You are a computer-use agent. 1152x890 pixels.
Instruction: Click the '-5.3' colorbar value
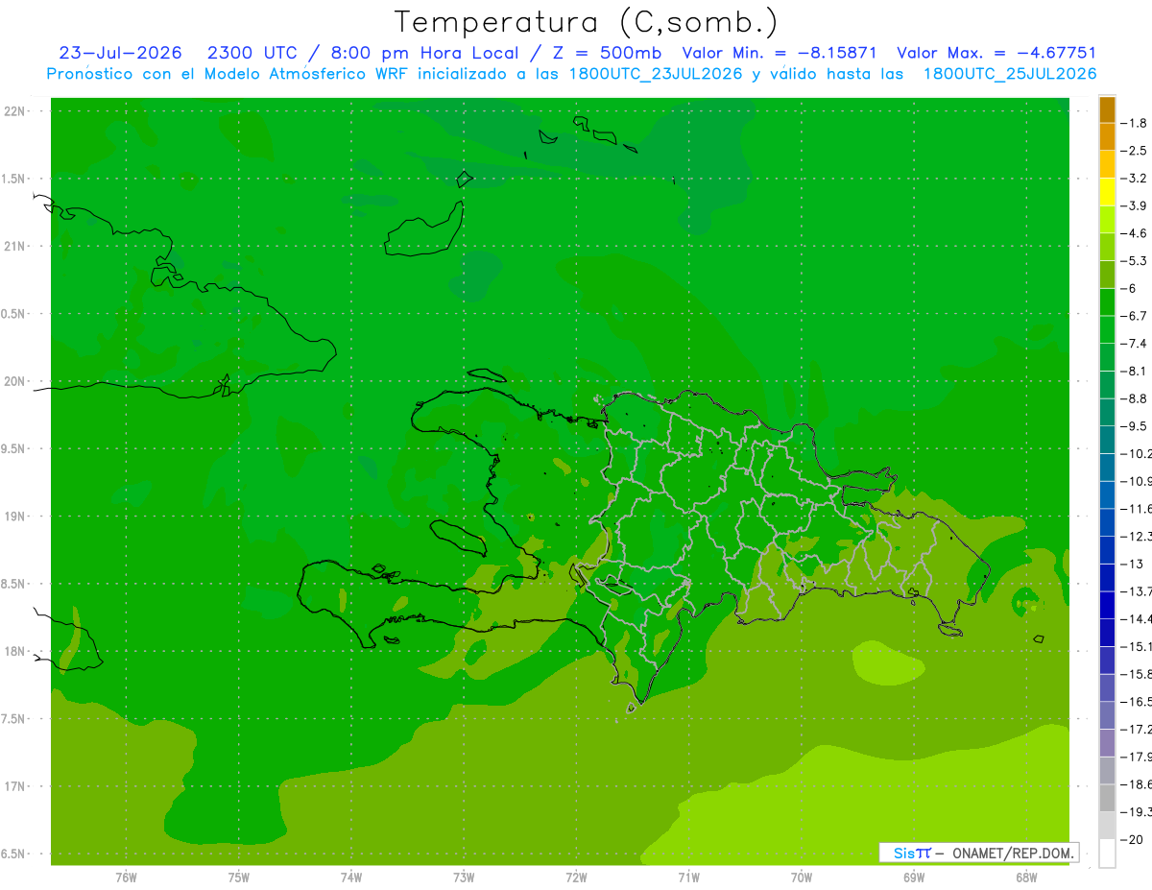click(1134, 260)
